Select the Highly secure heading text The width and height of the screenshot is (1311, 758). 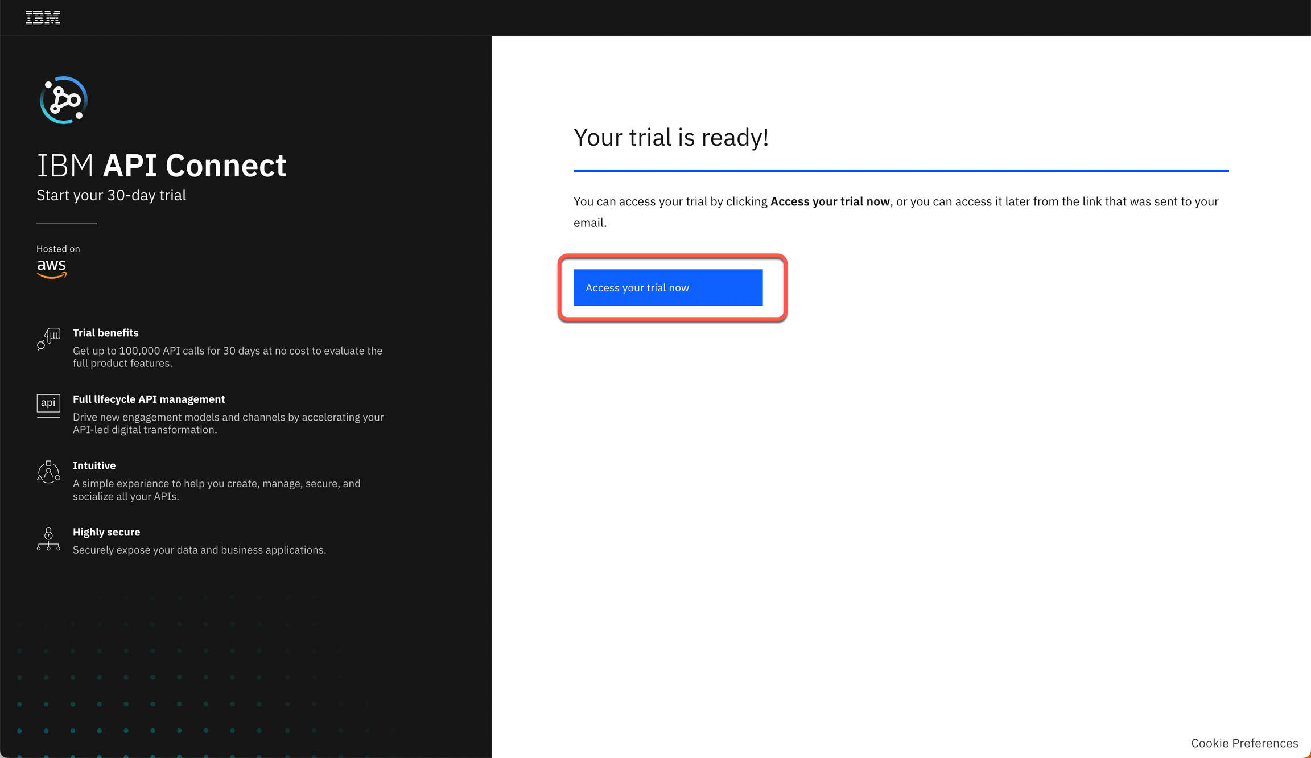(x=106, y=532)
